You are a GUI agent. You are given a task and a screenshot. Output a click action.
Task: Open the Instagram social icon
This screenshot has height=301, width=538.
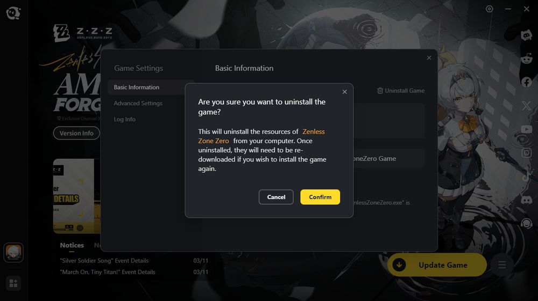(526, 152)
